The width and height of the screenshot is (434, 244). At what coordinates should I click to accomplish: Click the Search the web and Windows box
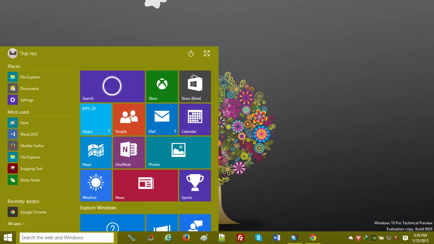pos(67,237)
